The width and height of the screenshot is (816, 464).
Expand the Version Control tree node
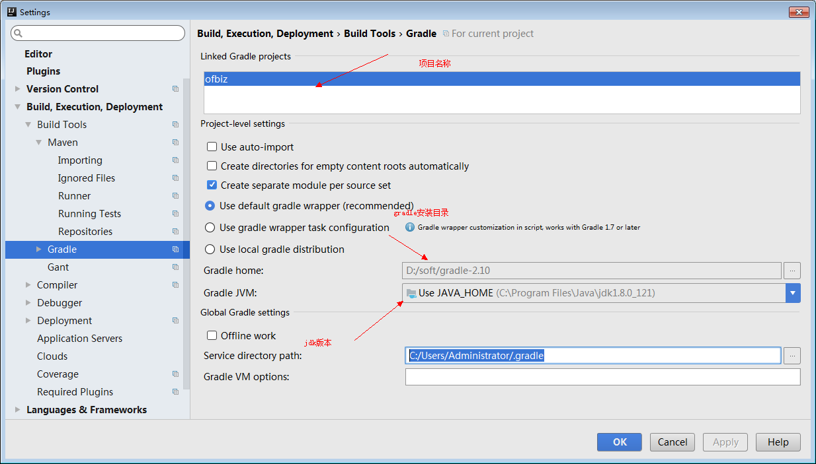coord(17,89)
